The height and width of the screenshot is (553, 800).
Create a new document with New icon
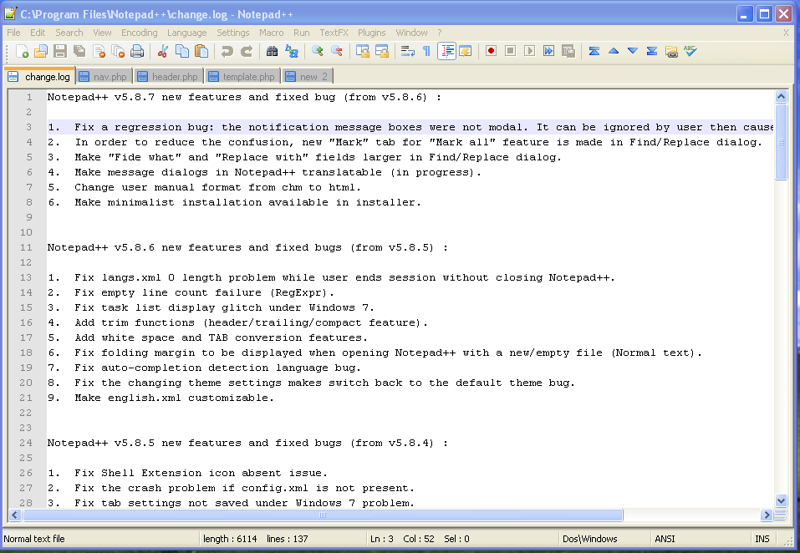pyautogui.click(x=22, y=51)
